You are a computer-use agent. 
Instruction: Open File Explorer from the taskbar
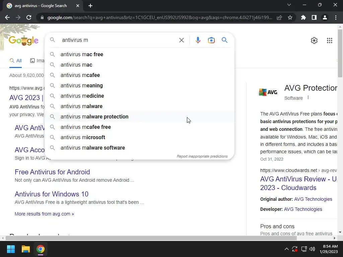25,249
